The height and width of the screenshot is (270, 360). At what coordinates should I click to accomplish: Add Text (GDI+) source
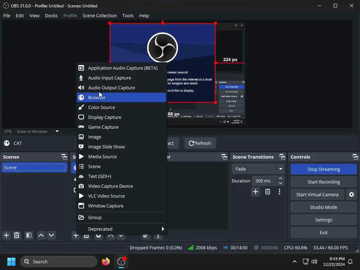pyautogui.click(x=121, y=176)
